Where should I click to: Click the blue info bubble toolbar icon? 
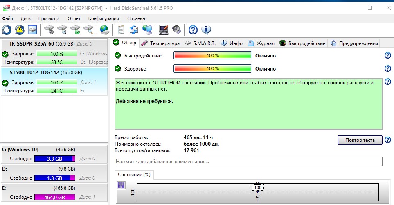click(206, 30)
